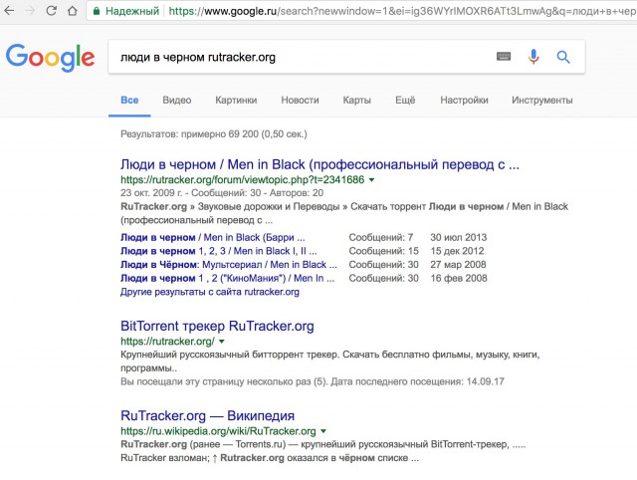Viewport: 637px width, 480px height.
Task: Switch to the Карты tab
Action: pos(357,100)
